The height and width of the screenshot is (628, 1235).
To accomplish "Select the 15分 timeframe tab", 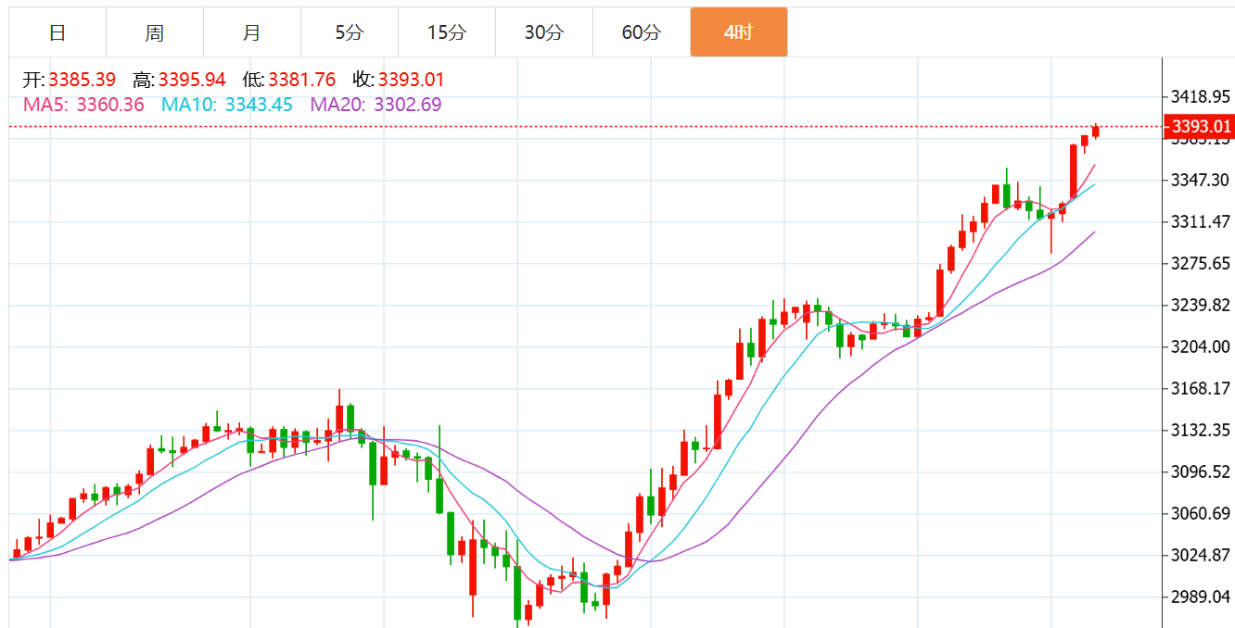I will (x=447, y=32).
